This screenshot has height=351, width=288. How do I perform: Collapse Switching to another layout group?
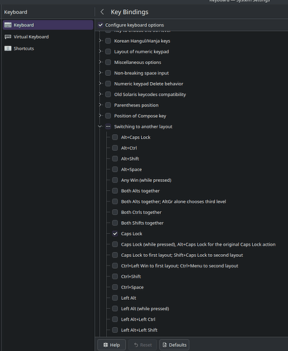100,126
